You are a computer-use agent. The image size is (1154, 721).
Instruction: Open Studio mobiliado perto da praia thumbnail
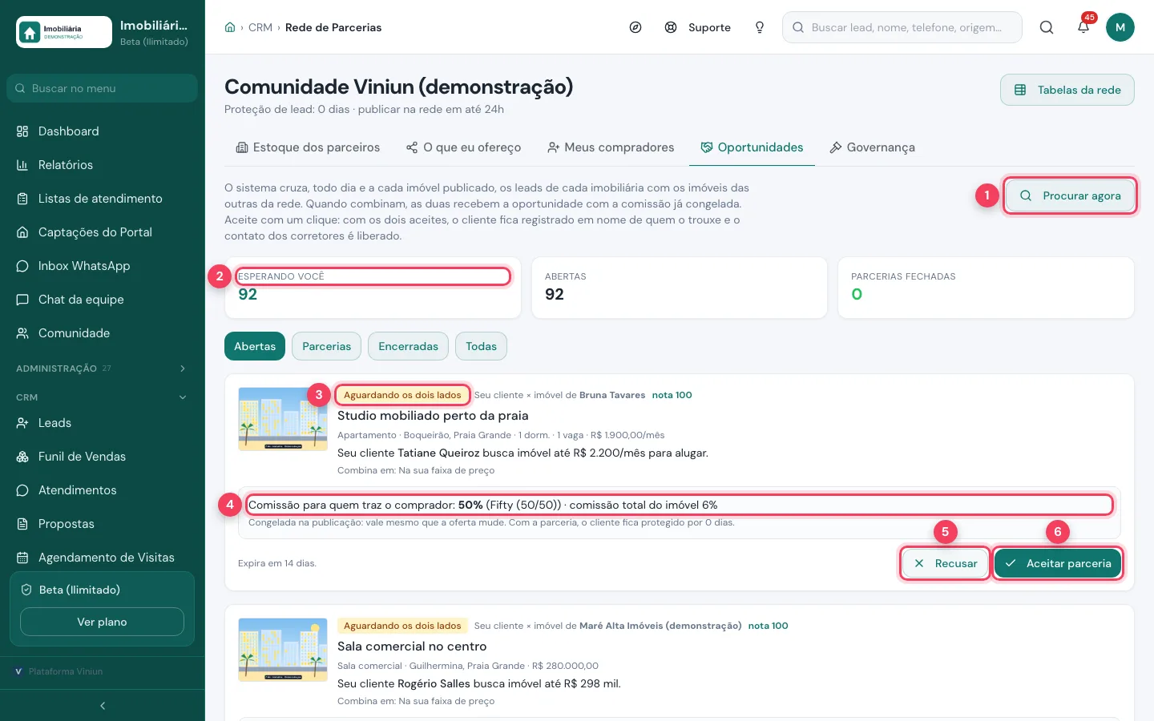[x=283, y=419]
